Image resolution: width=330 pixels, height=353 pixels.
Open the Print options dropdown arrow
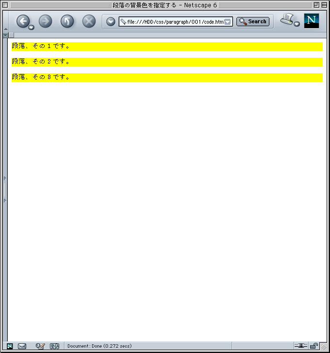[x=297, y=24]
